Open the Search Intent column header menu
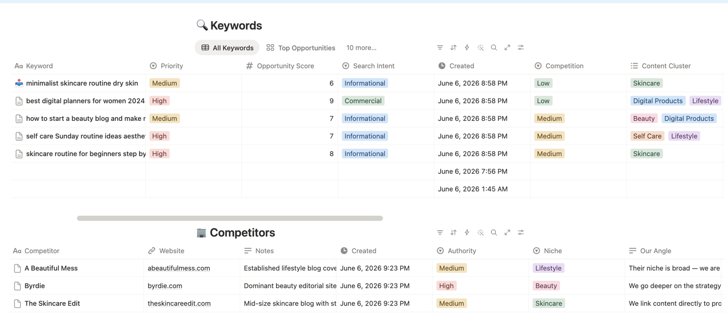Image resolution: width=728 pixels, height=325 pixels. (x=386, y=65)
